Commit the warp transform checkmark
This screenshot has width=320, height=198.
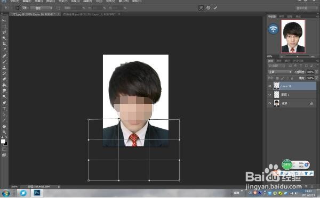pyautogui.click(x=215, y=8)
